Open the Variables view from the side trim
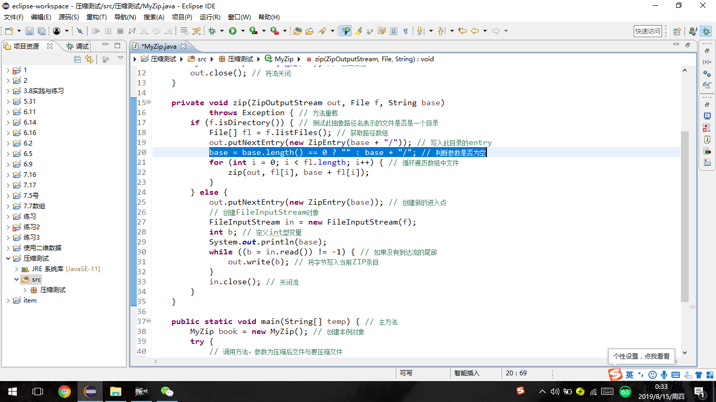The height and width of the screenshot is (402, 716). click(707, 62)
